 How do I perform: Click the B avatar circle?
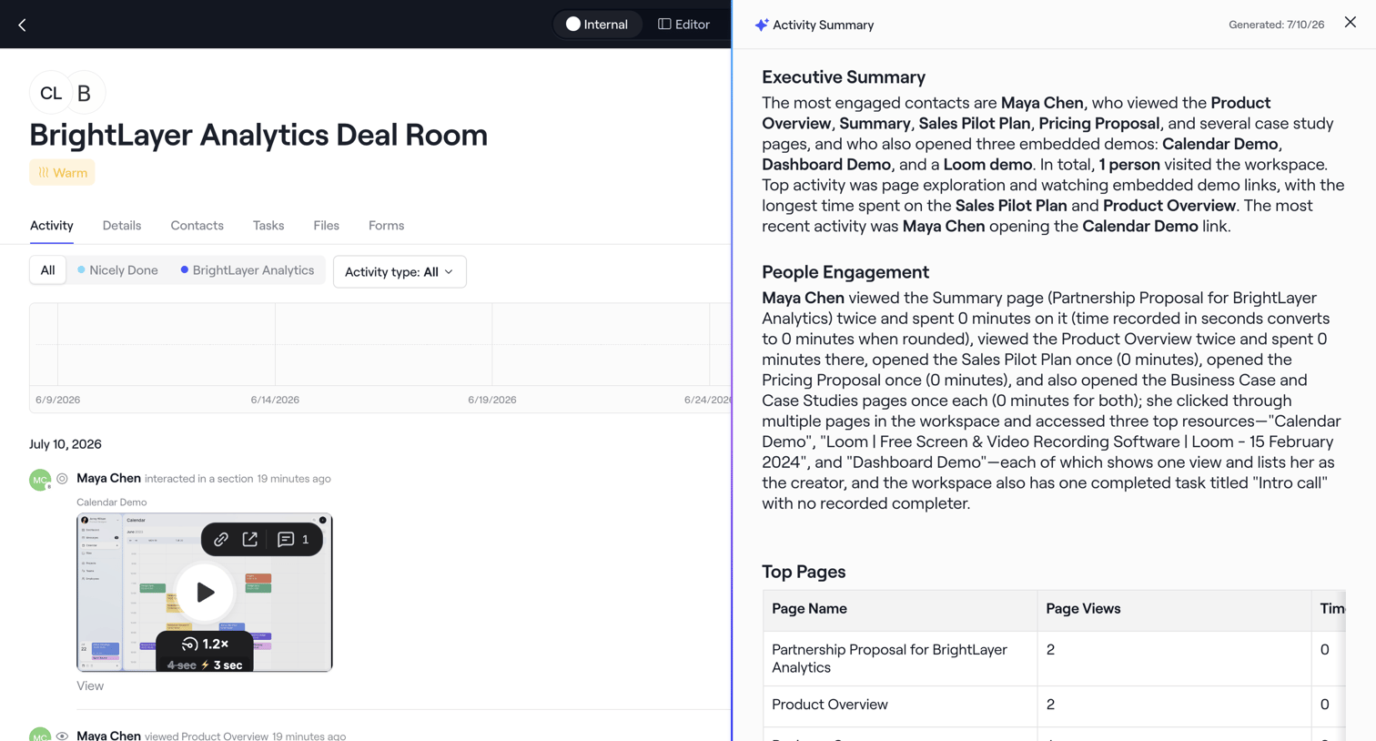(85, 93)
